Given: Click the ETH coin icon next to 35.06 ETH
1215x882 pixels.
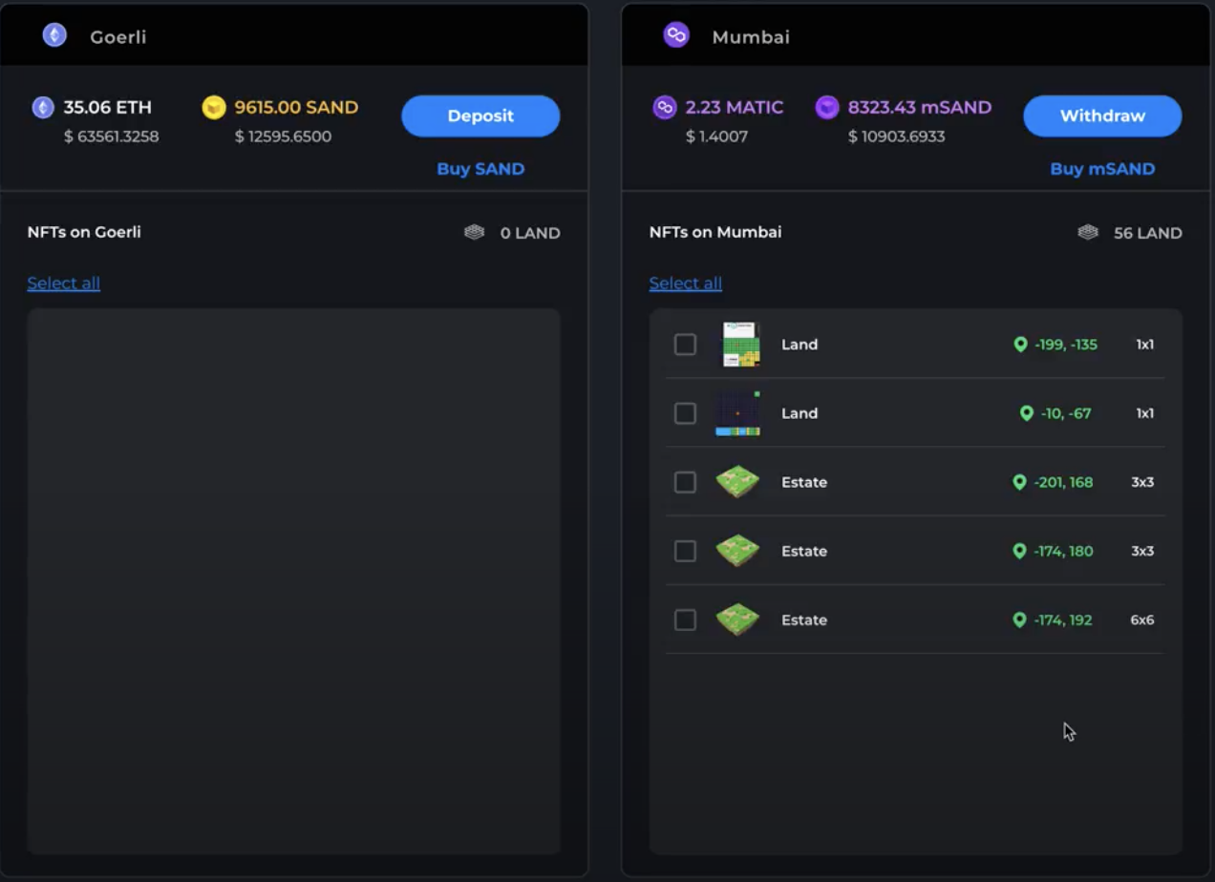Looking at the screenshot, I should [43, 107].
